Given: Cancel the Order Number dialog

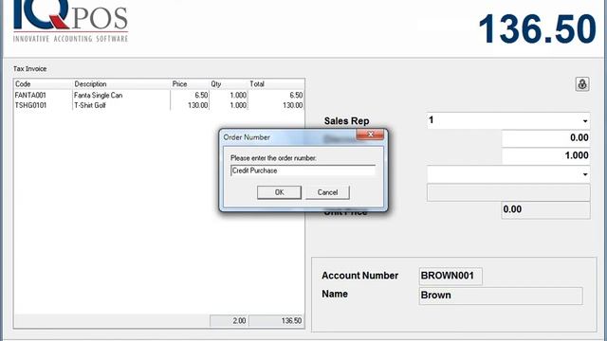Looking at the screenshot, I should tap(327, 192).
